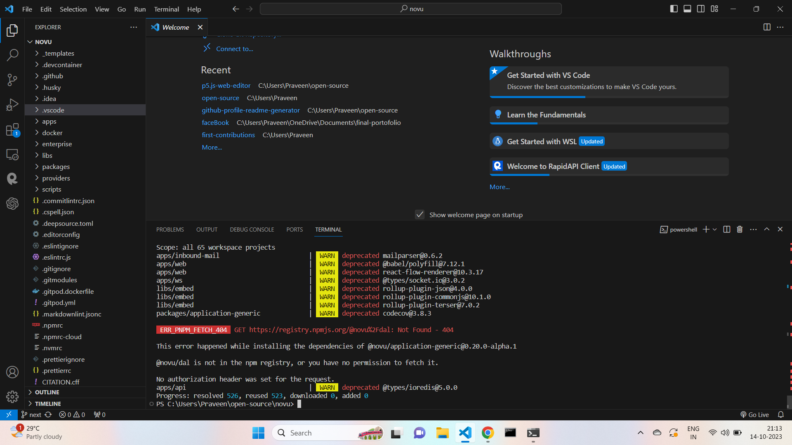Viewport: 792px width, 445px height.
Task: Open the Source Control view
Action: 12,80
